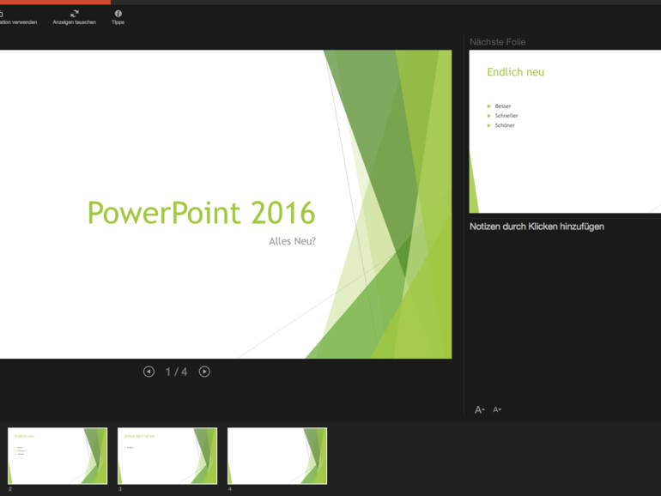The image size is (661, 496).
Task: Select slide 3 thumbnail in filmstrip
Action: [167, 456]
